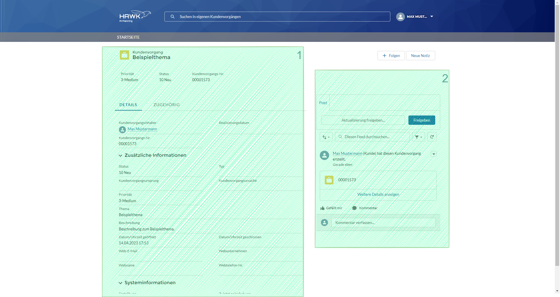
Task: Collapse the Zusätzliche Informationen section
Action: [120, 156]
